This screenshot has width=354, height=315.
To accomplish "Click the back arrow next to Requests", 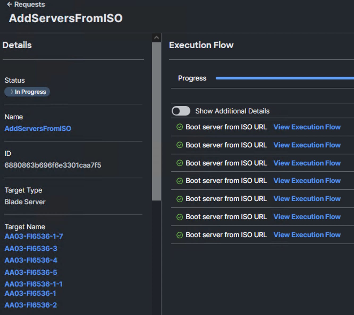I will click(10, 4).
